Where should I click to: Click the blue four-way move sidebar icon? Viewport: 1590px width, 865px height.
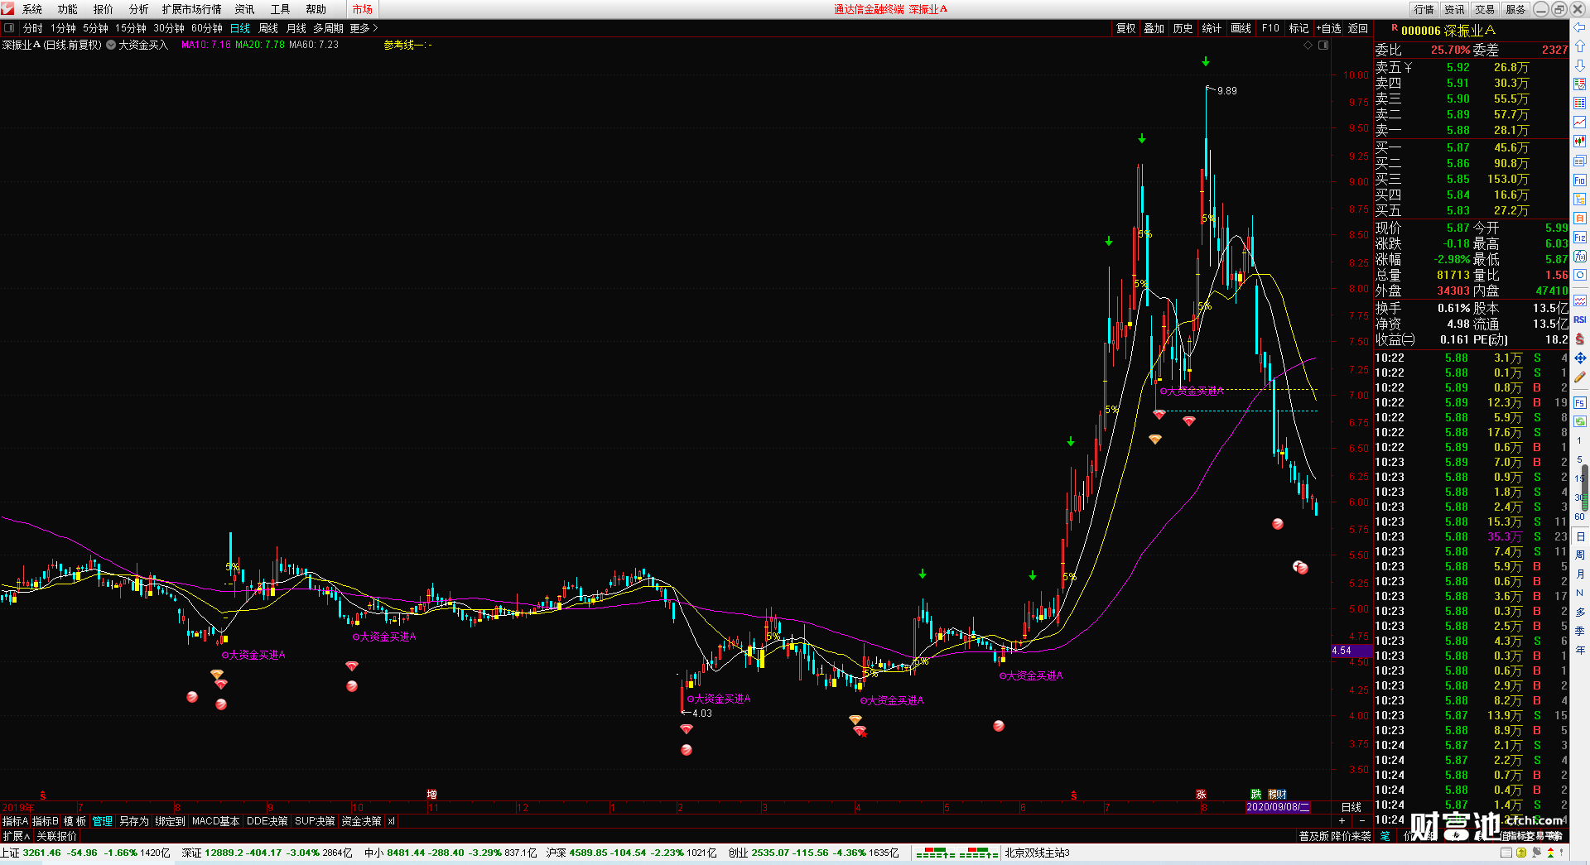(x=1580, y=358)
